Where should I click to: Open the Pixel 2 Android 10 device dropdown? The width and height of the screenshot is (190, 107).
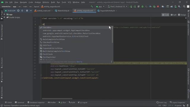(118, 7)
